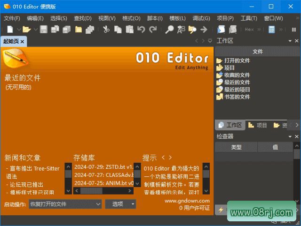The width and height of the screenshot is (301, 226).
Task: Click the Save All toolbar icon
Action: pos(67,30)
